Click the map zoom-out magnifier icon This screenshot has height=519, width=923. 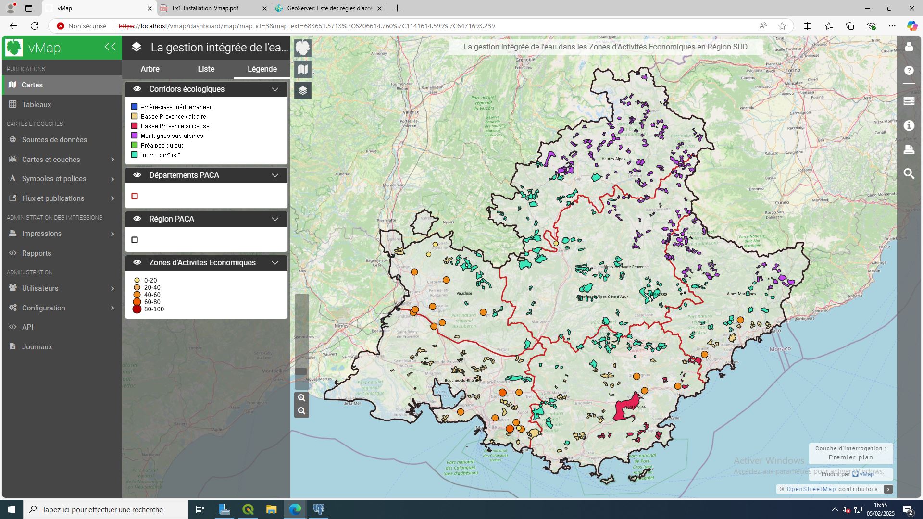click(301, 411)
